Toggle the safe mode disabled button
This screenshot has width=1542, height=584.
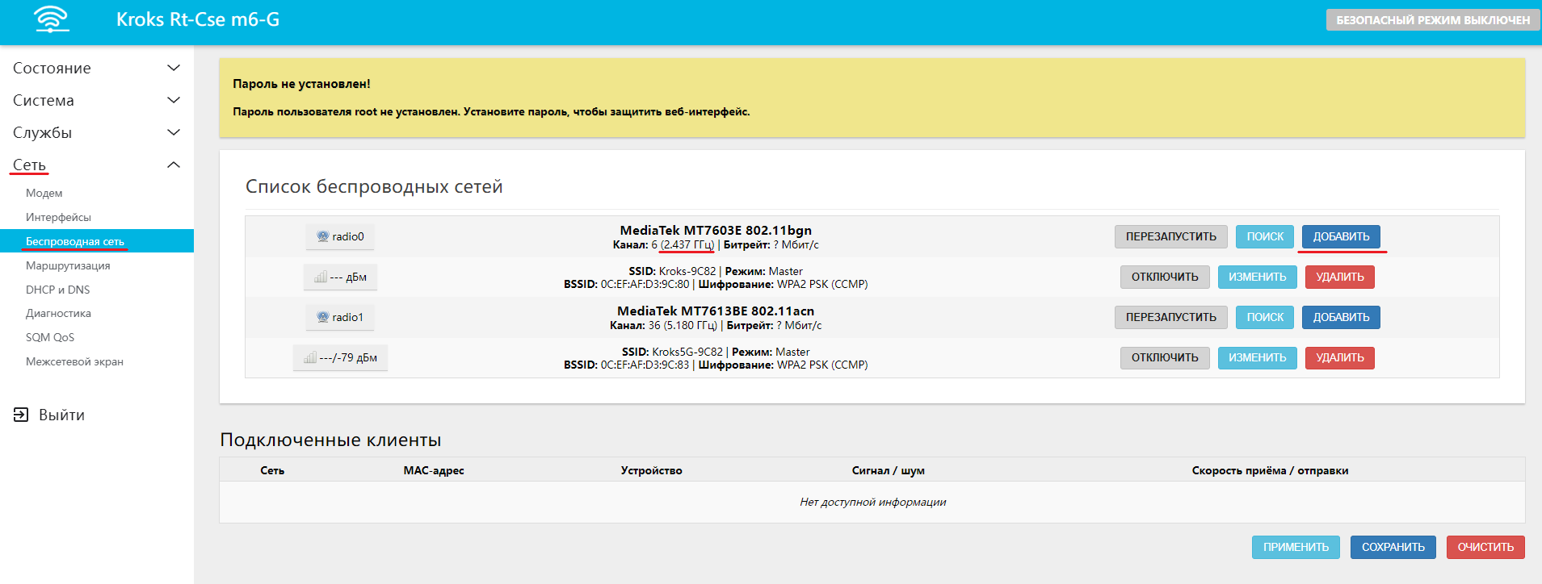coord(1432,20)
